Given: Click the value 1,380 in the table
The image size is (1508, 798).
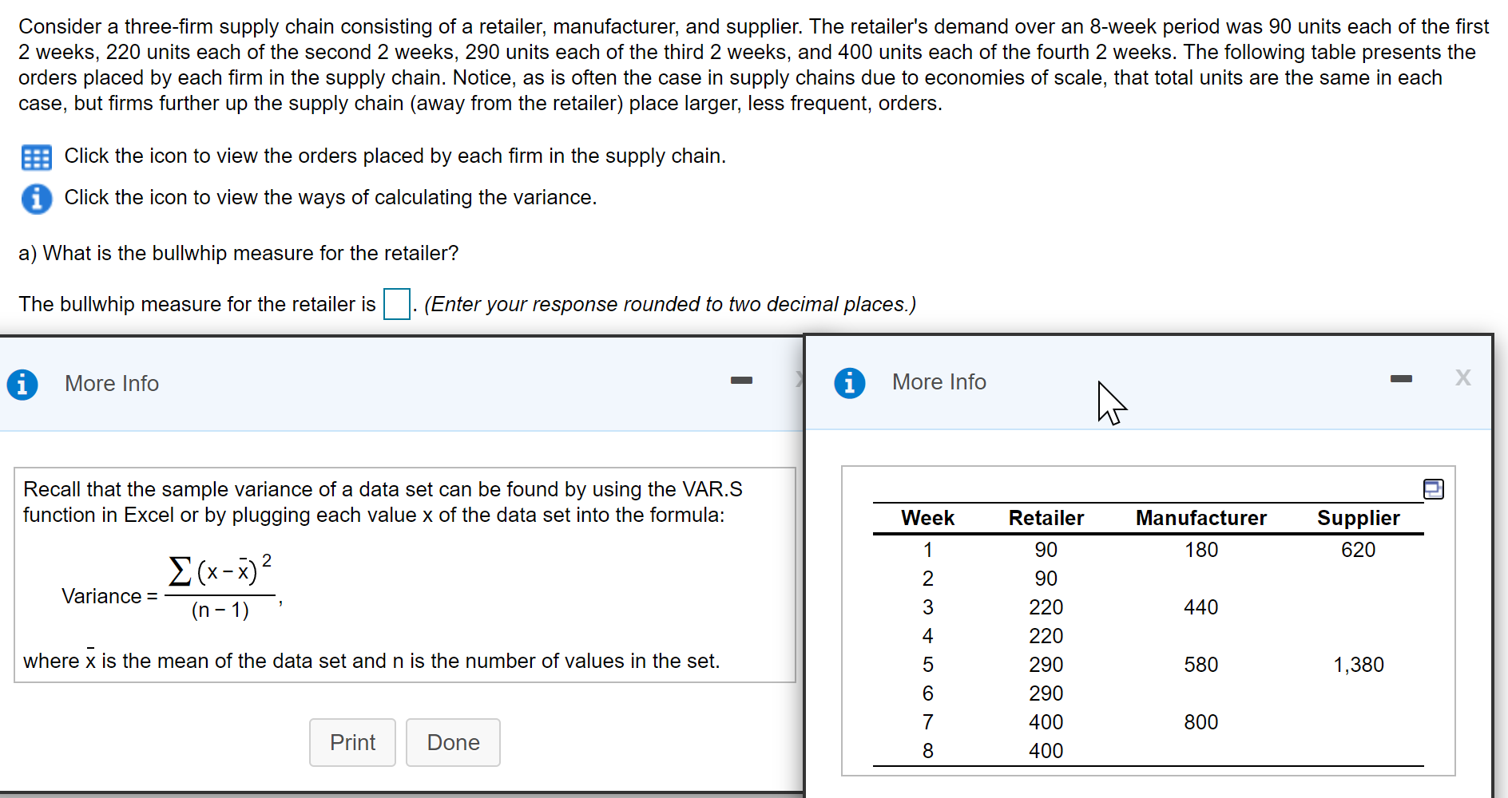Looking at the screenshot, I should pos(1359,664).
